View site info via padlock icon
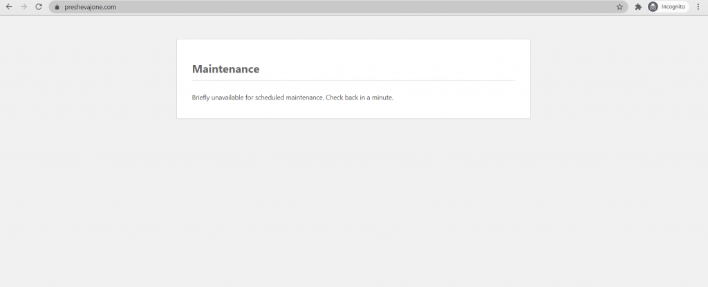Image resolution: width=708 pixels, height=287 pixels. point(57,7)
